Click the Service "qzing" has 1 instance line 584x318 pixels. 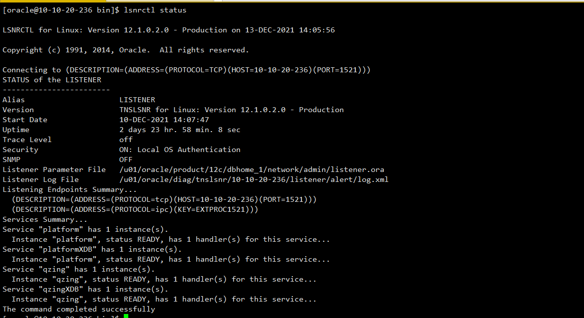click(78, 269)
